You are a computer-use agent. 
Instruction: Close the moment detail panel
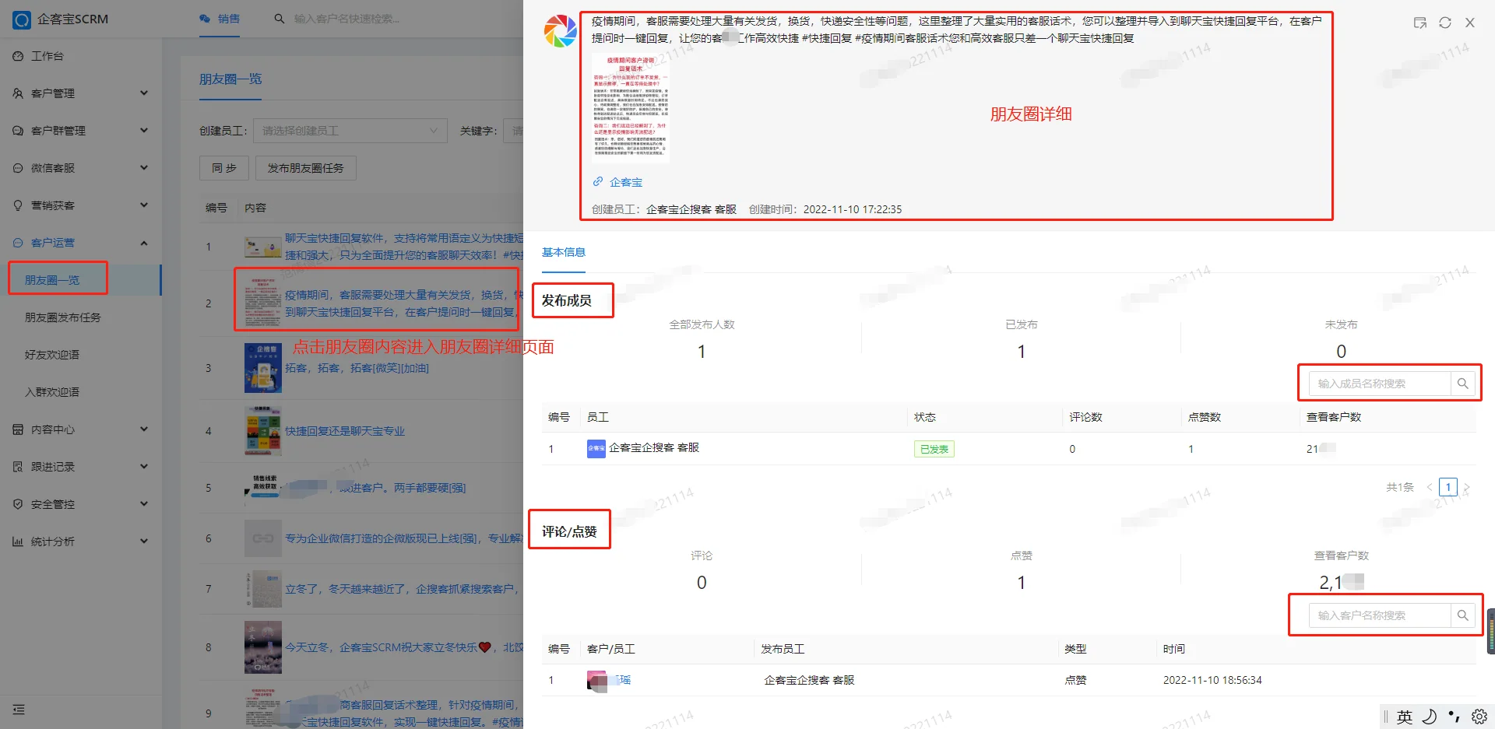tap(1470, 23)
